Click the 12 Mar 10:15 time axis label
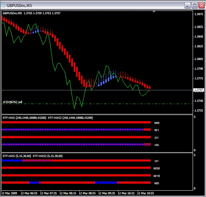 (x=126, y=193)
